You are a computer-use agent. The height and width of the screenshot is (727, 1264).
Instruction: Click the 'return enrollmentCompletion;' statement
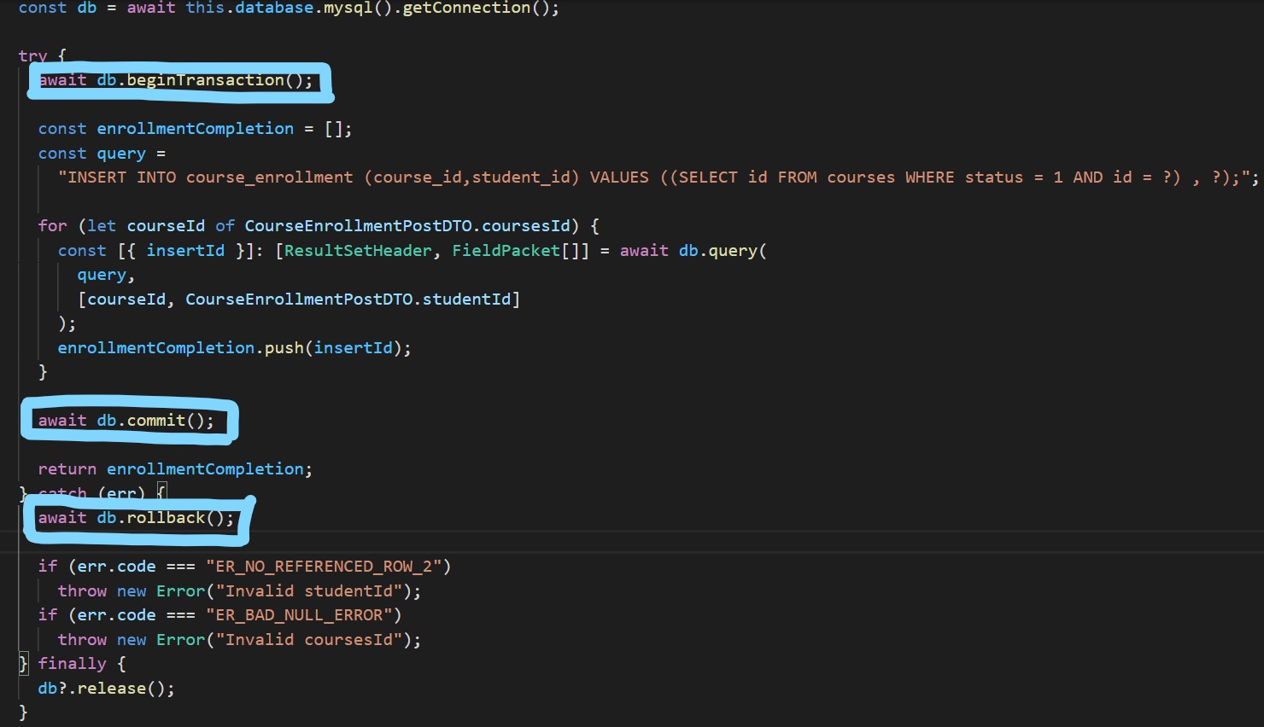[x=175, y=469]
